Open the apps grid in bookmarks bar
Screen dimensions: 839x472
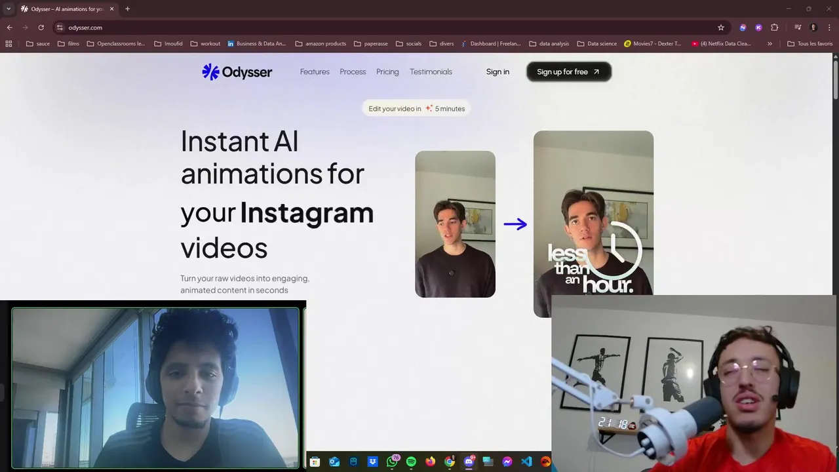pos(9,44)
